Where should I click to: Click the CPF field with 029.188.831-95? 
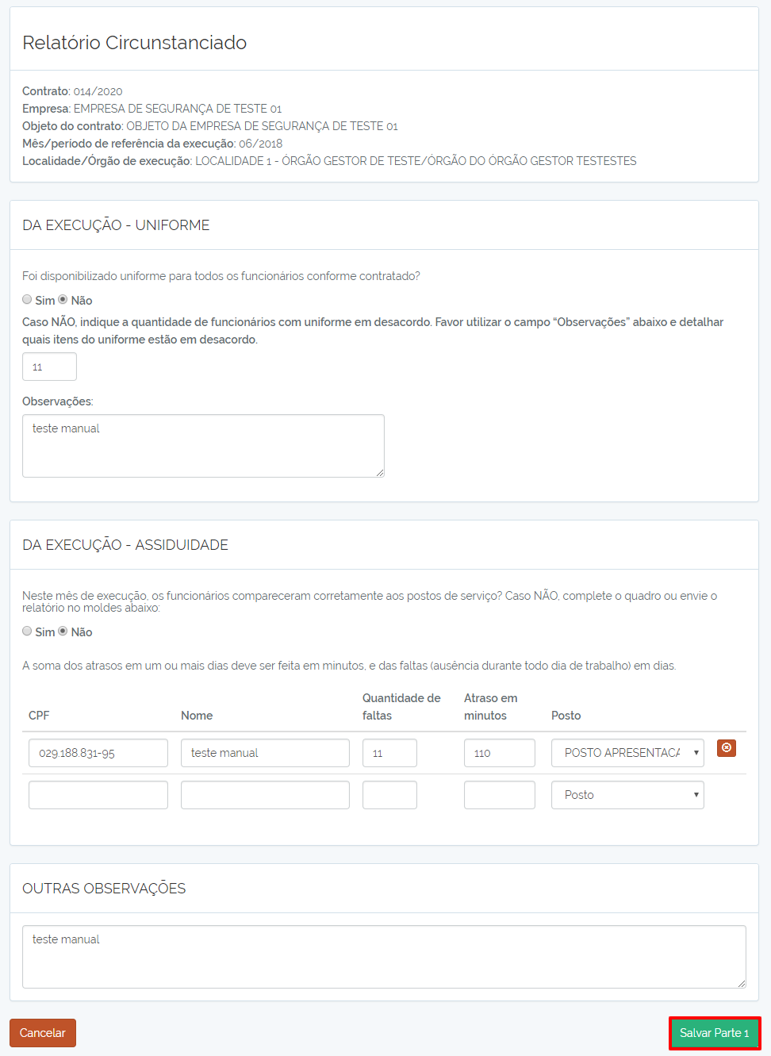(98, 753)
